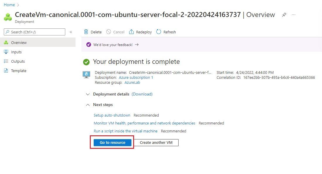Open the more options ellipsis menu
Image resolution: width=322 pixels, height=174 pixels.
click(293, 15)
